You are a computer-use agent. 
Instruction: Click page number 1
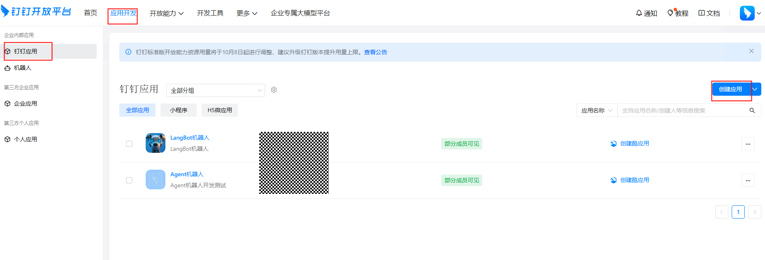pos(738,212)
